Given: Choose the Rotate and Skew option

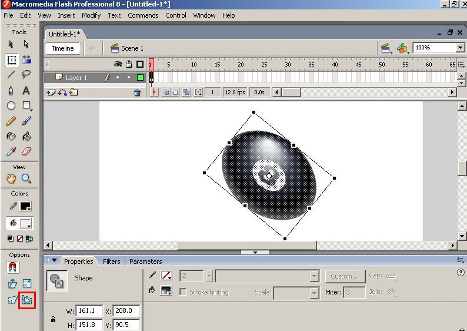Looking at the screenshot, I should pos(12,283).
